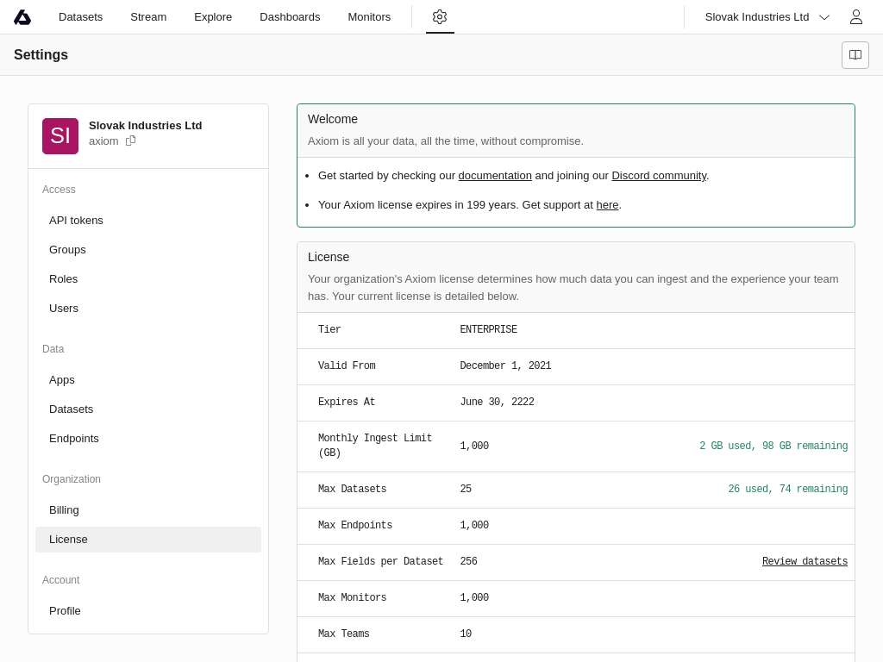883x662 pixels.
Task: Open the Dashboards navigation item
Action: [290, 17]
